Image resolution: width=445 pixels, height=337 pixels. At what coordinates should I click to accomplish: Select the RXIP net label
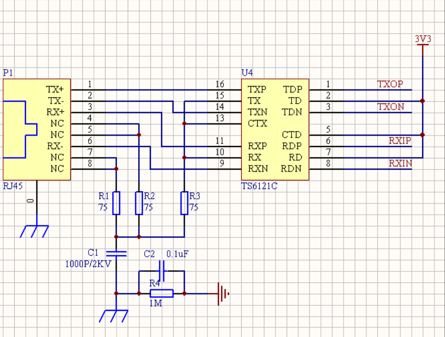[x=400, y=141]
